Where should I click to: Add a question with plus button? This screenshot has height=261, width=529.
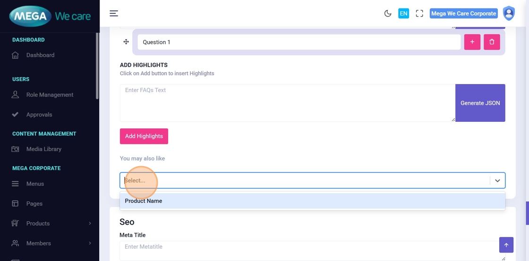pos(472,42)
